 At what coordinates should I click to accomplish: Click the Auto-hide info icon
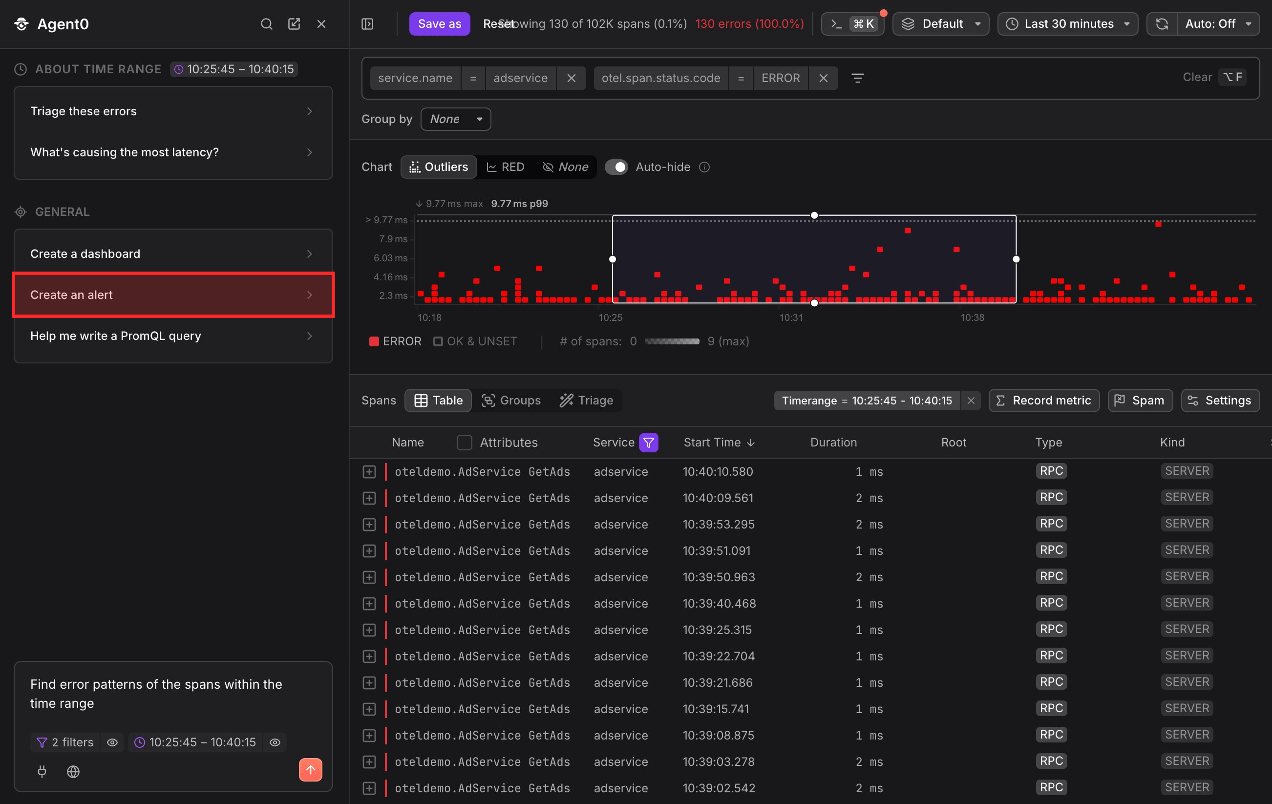click(704, 167)
